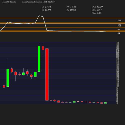
Task: Click the peak of the white line chart
Action: [x=39, y=16]
